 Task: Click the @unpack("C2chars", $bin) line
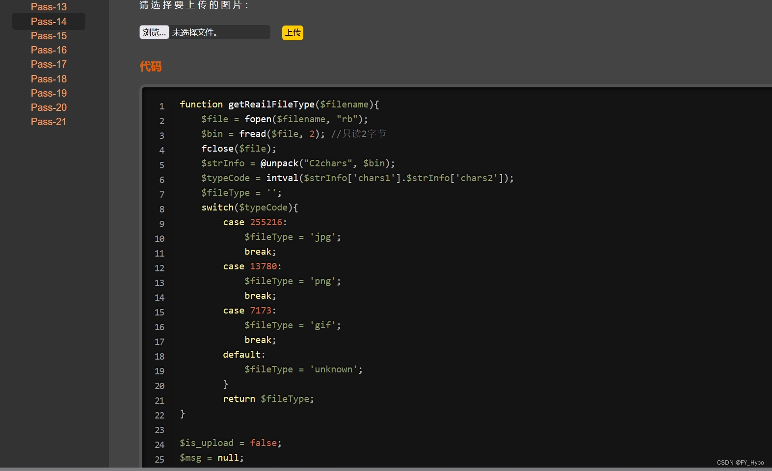tap(298, 163)
